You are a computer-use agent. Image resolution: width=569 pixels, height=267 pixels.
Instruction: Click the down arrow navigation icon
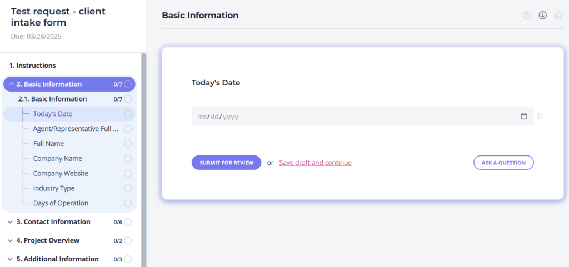[543, 16]
